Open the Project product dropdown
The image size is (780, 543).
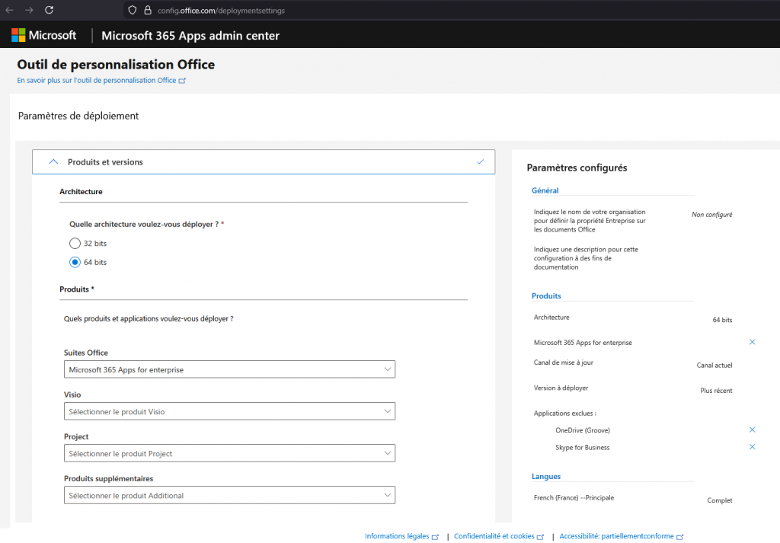[x=229, y=453]
